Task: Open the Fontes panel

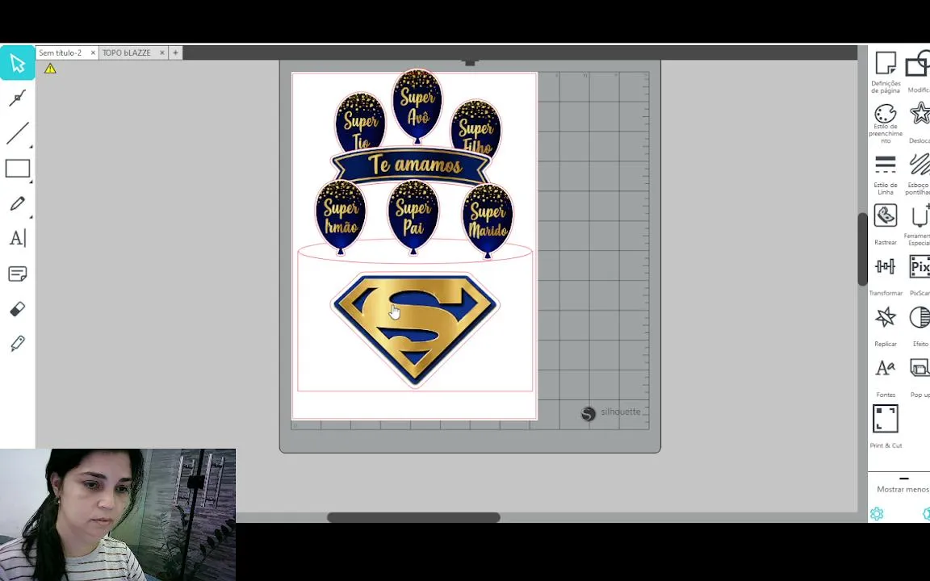Action: tap(886, 378)
